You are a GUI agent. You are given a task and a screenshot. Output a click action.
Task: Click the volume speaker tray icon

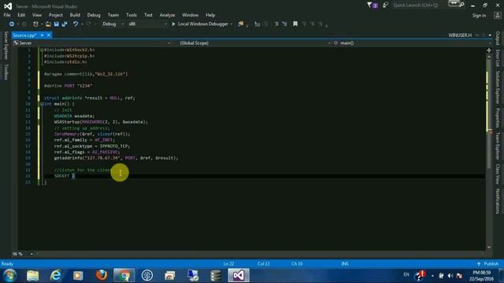tap(450, 276)
